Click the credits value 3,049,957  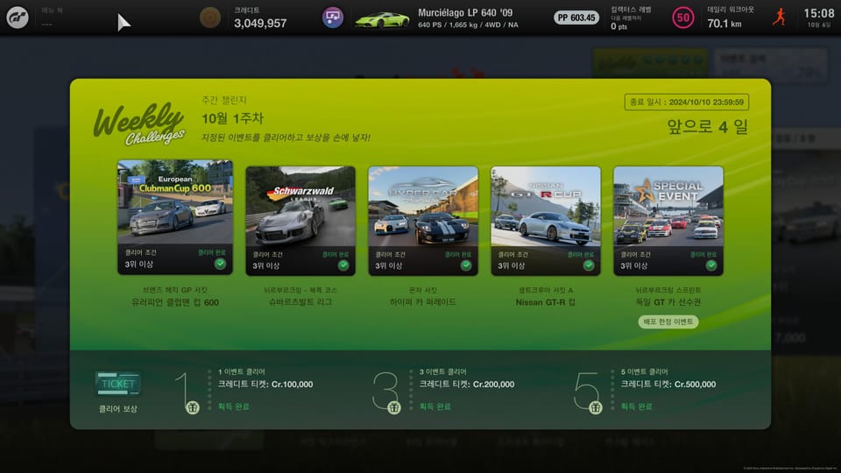260,23
